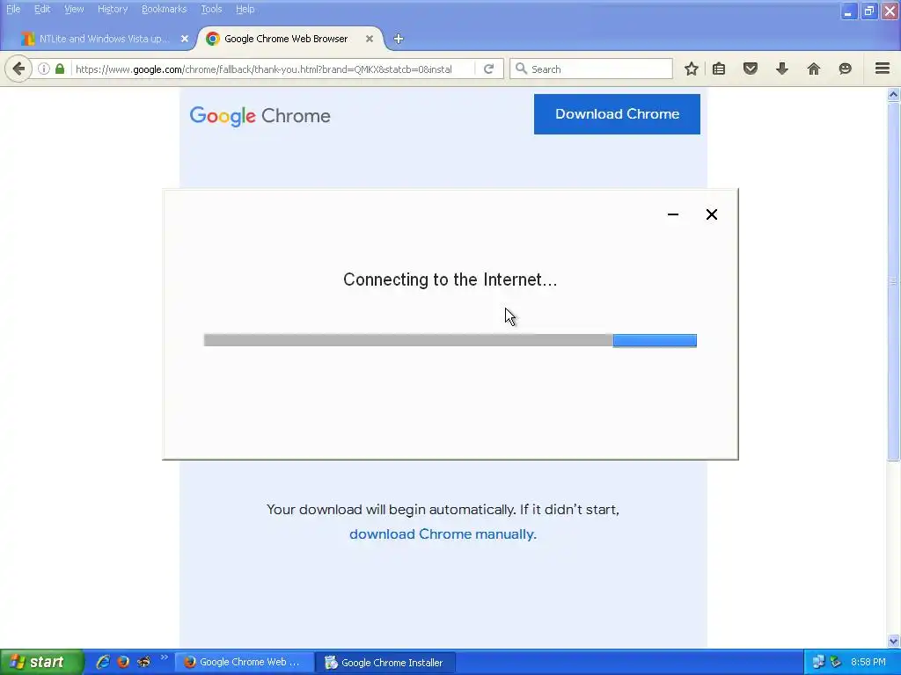Screen dimensions: 901x675
Task: Click the Download Chrome button
Action: click(617, 114)
